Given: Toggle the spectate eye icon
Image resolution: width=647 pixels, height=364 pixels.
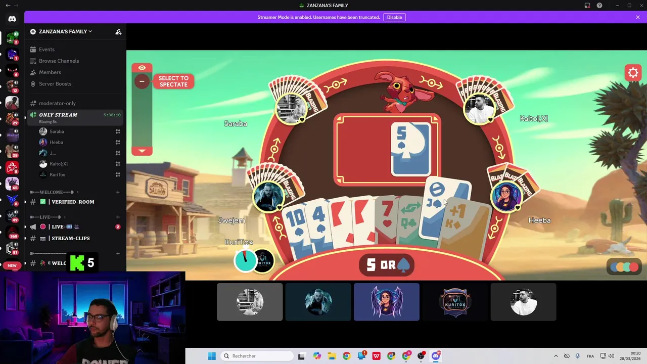Looking at the screenshot, I should pyautogui.click(x=142, y=68).
